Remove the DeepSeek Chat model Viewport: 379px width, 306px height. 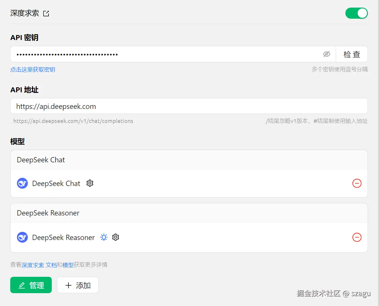[x=357, y=183]
